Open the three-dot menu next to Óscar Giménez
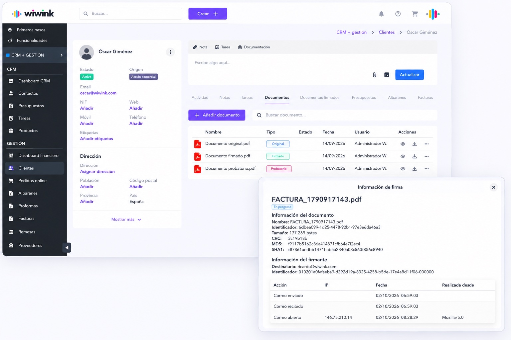511x340 pixels. click(x=170, y=52)
